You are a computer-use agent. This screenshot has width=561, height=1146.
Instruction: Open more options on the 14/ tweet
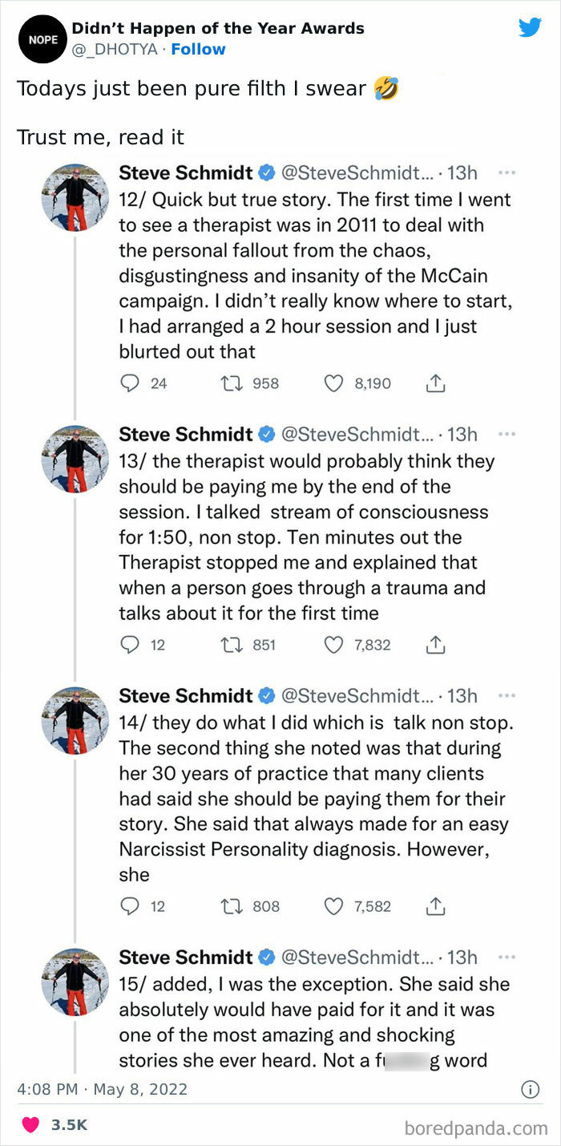point(506,695)
